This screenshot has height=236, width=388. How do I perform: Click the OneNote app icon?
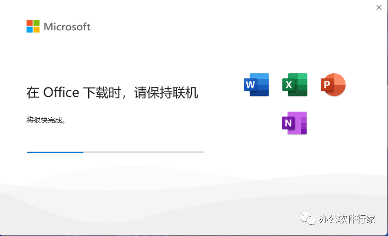tap(295, 123)
